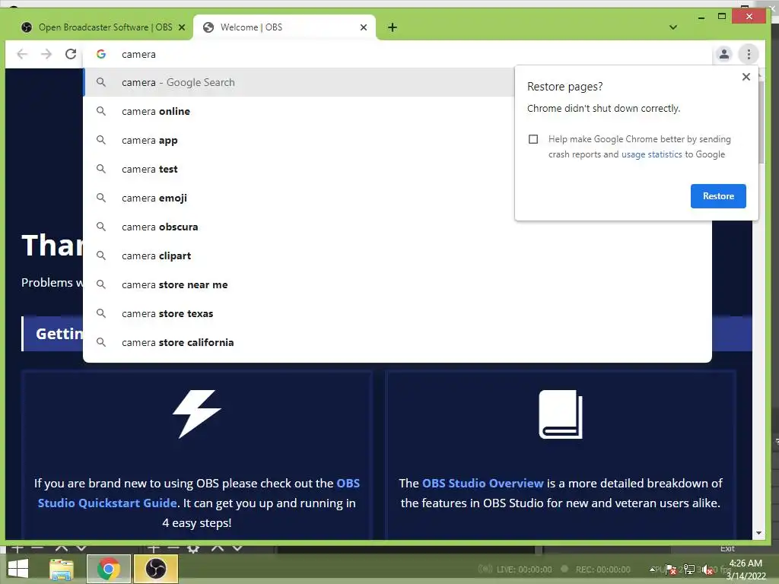This screenshot has width=779, height=584.
Task: Click the taskbar volume icon
Action: click(708, 570)
